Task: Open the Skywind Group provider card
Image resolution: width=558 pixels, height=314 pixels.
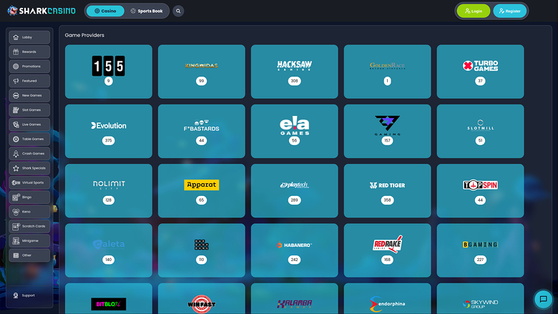Action: click(x=480, y=299)
